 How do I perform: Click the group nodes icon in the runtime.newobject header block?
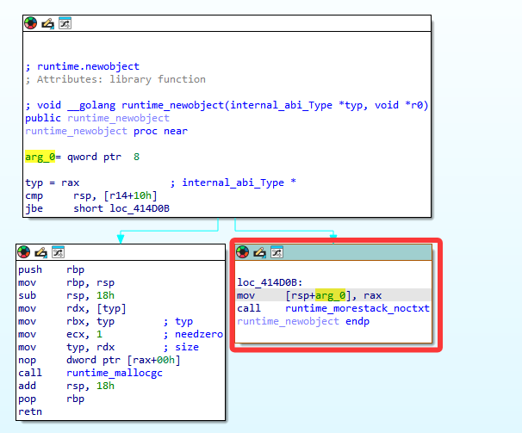point(65,23)
